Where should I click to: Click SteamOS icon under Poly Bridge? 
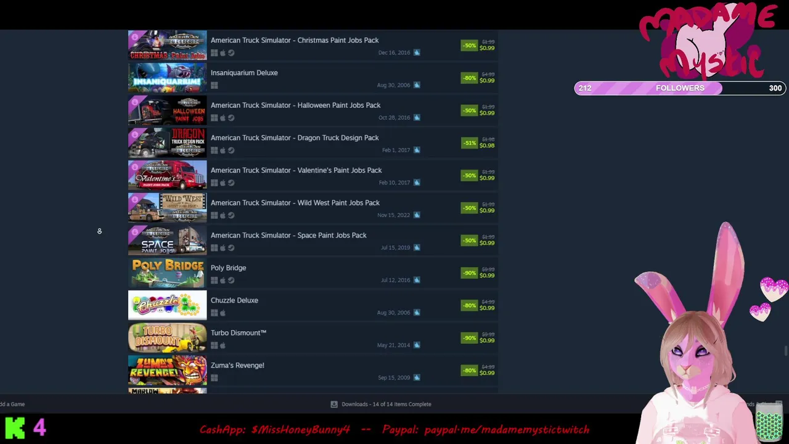tap(231, 281)
